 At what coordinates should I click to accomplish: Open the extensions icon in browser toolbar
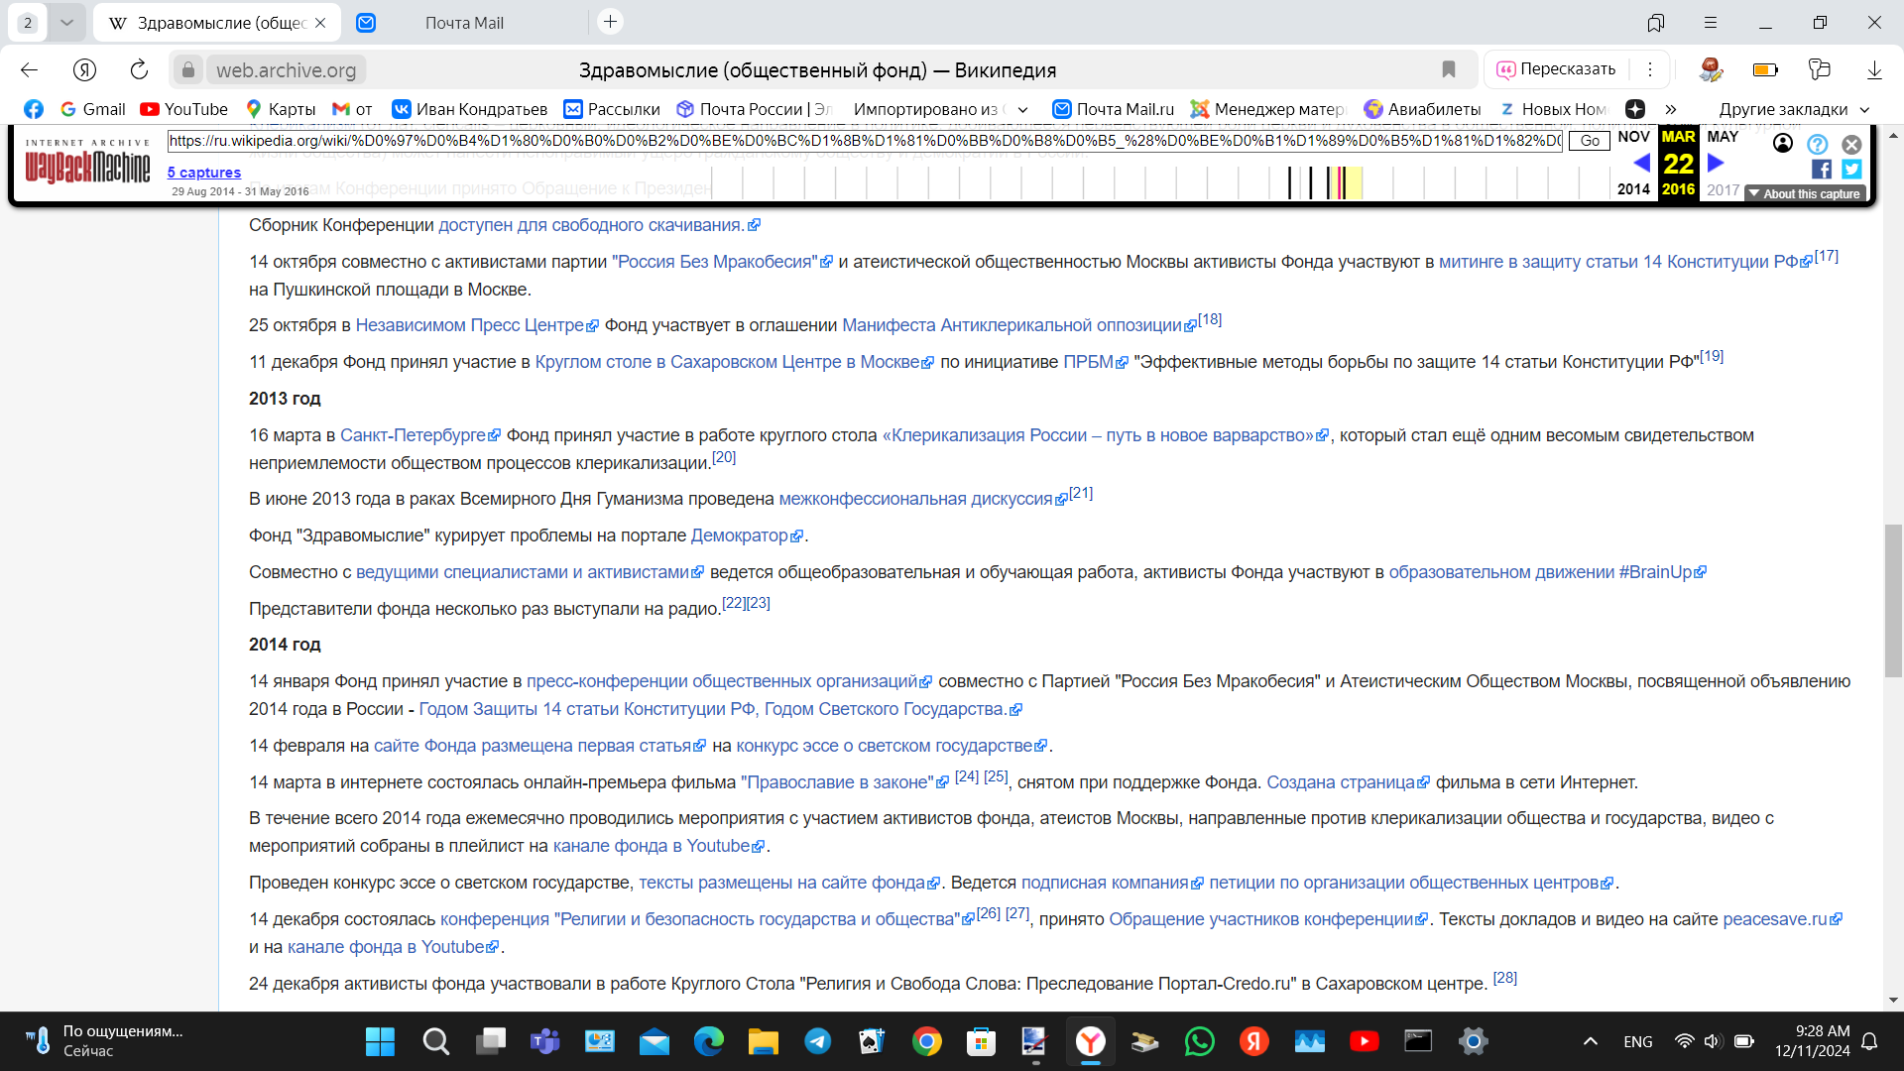point(1819,69)
